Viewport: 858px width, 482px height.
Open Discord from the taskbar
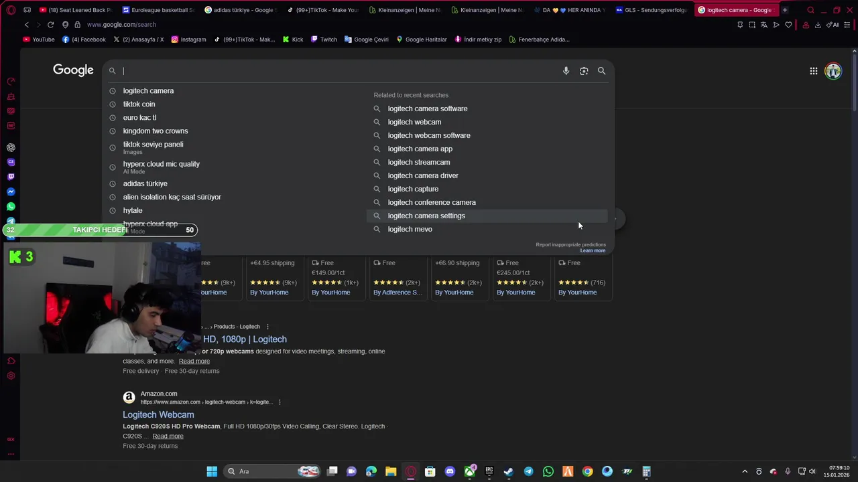point(450,471)
